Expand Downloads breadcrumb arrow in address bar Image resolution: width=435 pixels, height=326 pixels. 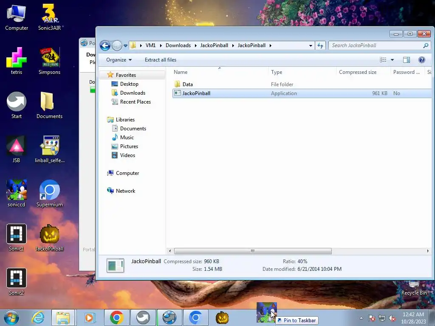pos(195,45)
